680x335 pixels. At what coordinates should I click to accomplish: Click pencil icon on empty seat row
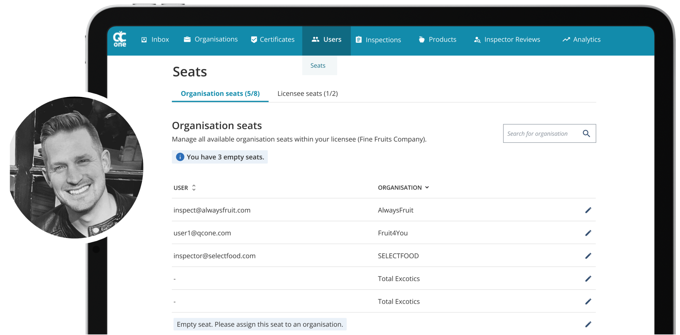[x=588, y=324]
